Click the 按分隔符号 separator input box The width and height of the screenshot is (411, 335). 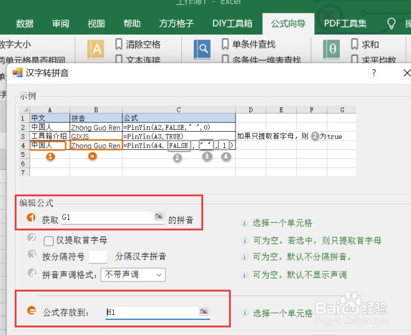pyautogui.click(x=98, y=257)
